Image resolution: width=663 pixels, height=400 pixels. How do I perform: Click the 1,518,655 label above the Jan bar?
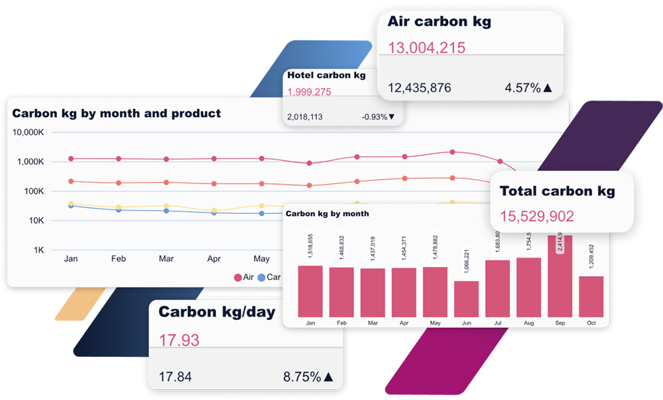310,246
